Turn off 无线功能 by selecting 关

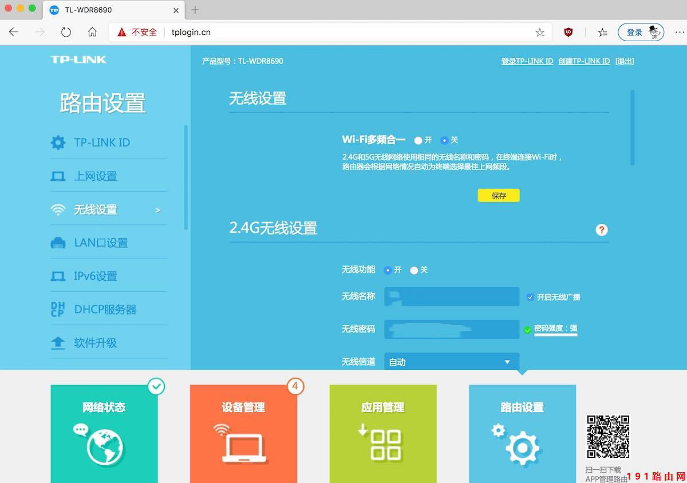(414, 270)
